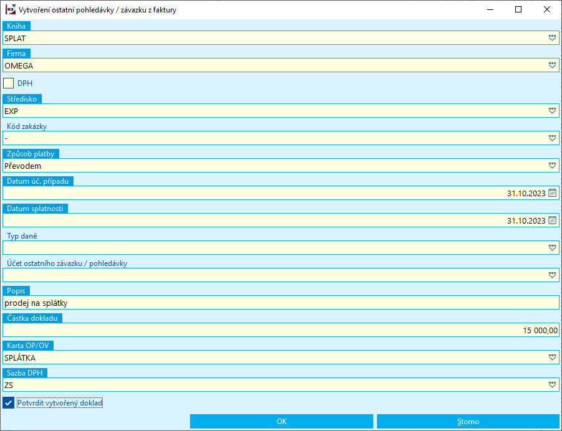Open calendar for Datum splatnosti
The image size is (562, 431).
pyautogui.click(x=552, y=220)
